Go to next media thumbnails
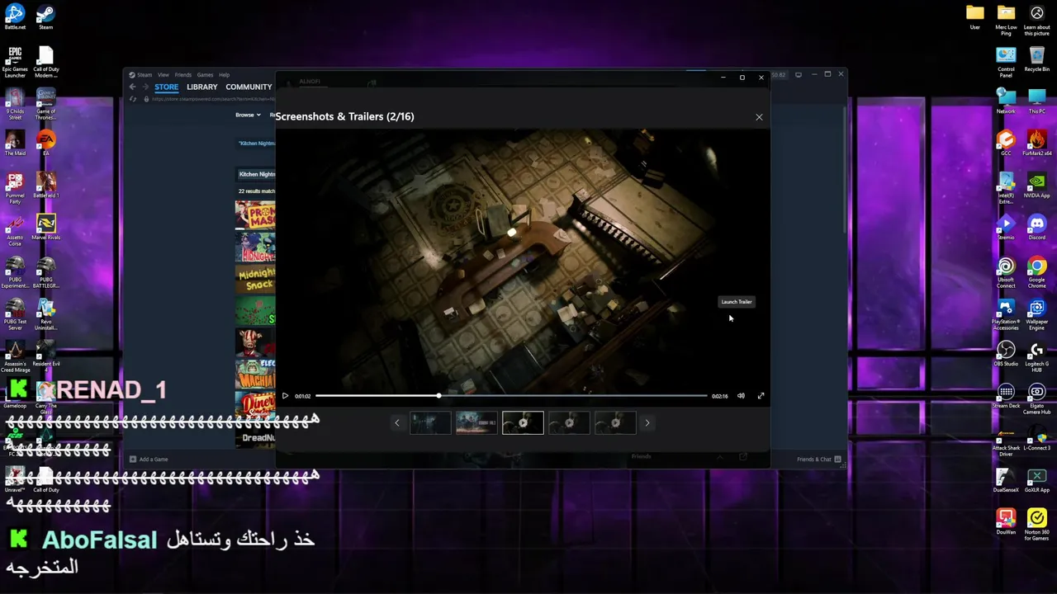The image size is (1057, 594). pos(647,423)
